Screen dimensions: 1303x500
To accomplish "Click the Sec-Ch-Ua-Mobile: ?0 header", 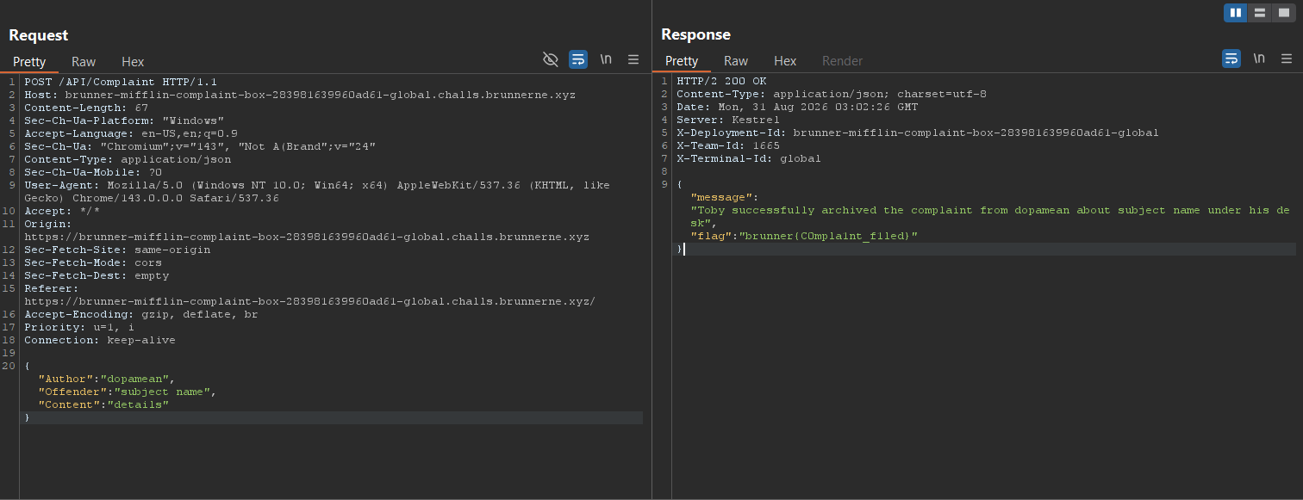I will [93, 172].
